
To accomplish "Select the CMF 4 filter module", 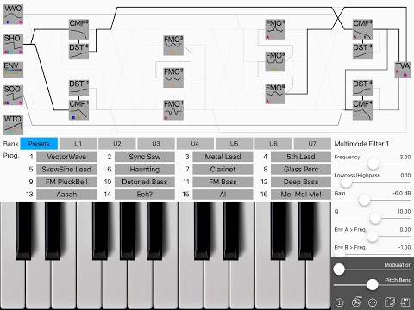I will 362,109.
